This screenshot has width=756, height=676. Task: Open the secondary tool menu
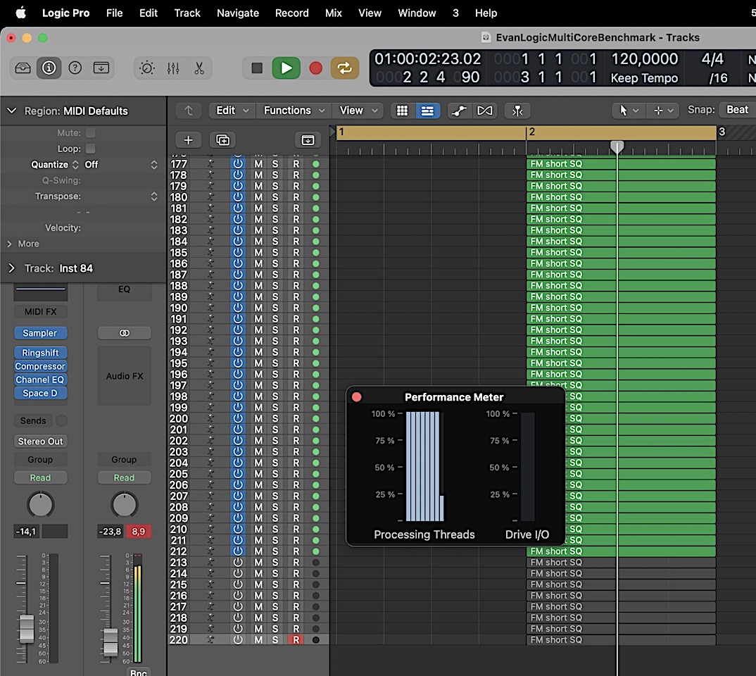click(x=663, y=111)
